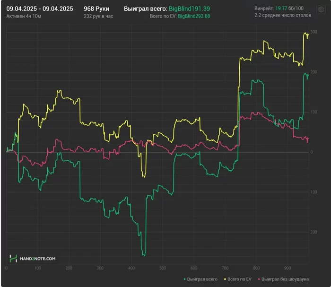Viewport: 331px width, 287px height.
Task: Click the 900 tick on the hands axis
Action: [x=287, y=268]
